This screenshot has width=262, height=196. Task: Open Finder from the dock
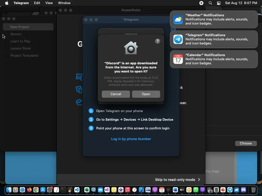tap(9, 190)
